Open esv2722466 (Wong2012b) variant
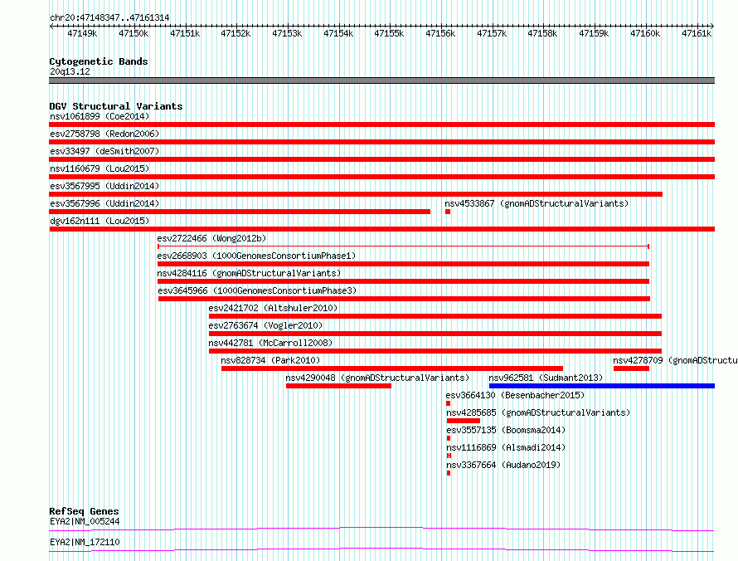The height and width of the screenshot is (561, 738). [211, 238]
